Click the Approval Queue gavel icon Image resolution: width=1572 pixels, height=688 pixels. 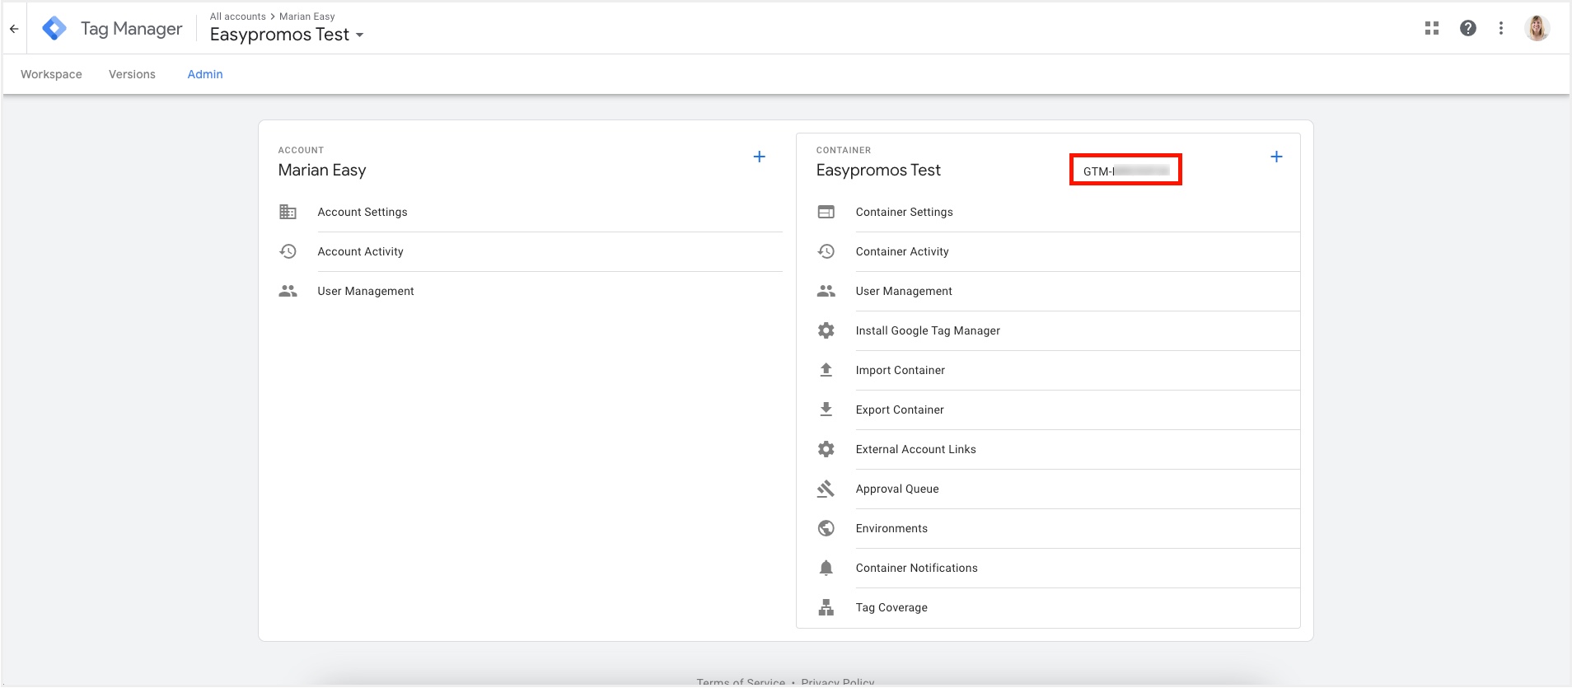coord(826,489)
